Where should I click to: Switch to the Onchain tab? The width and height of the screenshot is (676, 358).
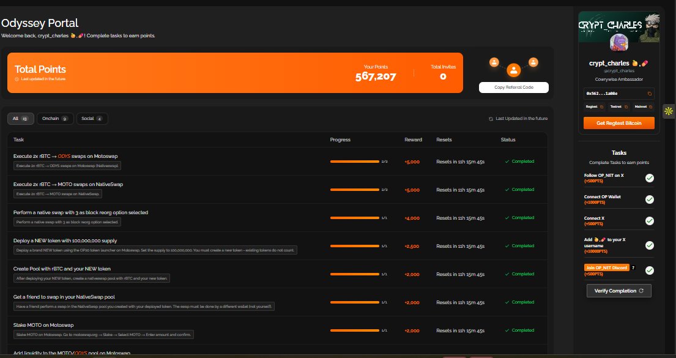(55, 119)
